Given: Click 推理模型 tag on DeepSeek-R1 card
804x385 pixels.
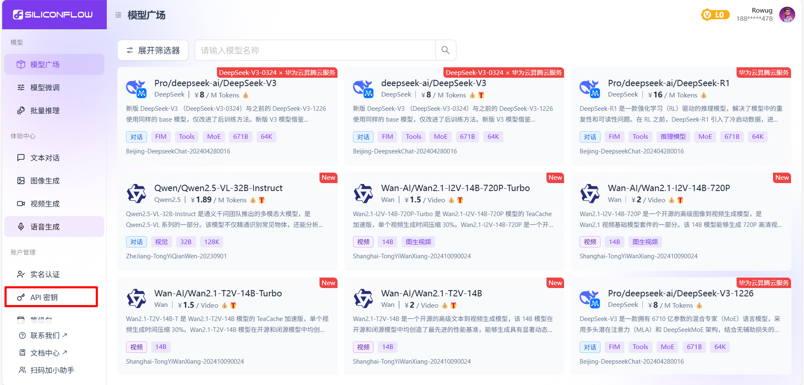Looking at the screenshot, I should (673, 137).
